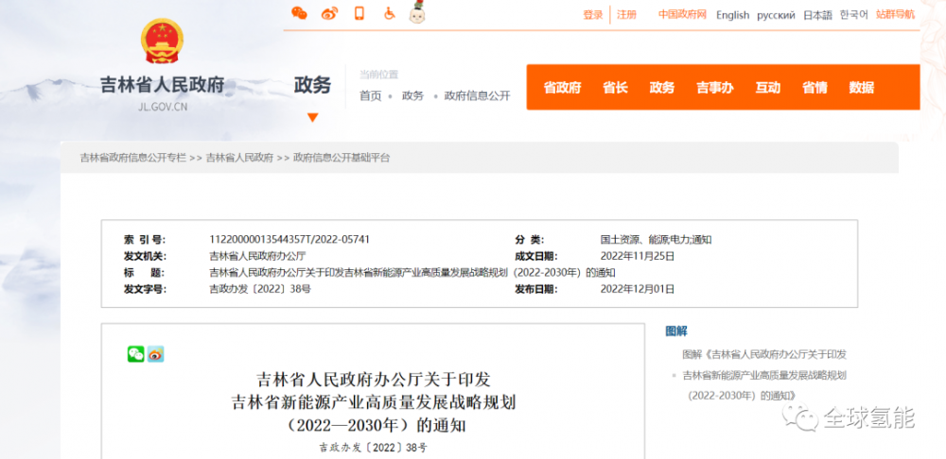Viewport: 946px width, 459px height.
Task: Switch site language to 日本語
Action: (x=817, y=15)
